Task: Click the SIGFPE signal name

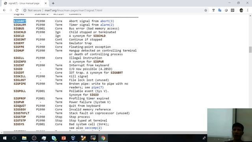Action: [19, 47]
